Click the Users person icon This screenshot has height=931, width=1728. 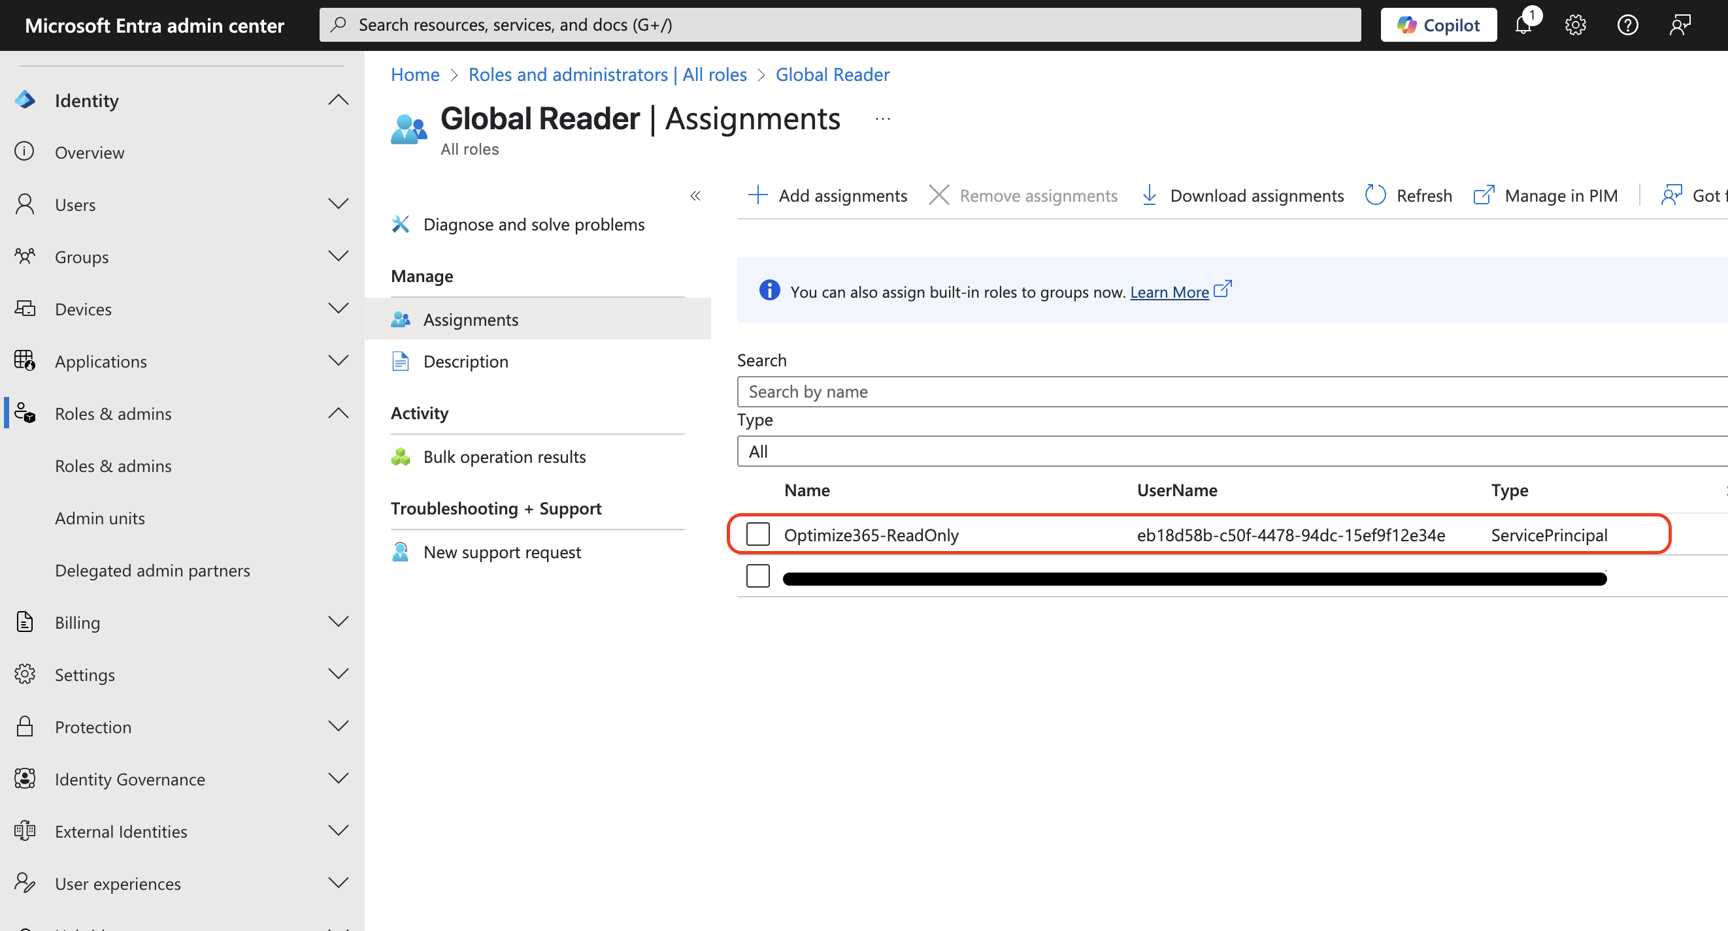25,204
